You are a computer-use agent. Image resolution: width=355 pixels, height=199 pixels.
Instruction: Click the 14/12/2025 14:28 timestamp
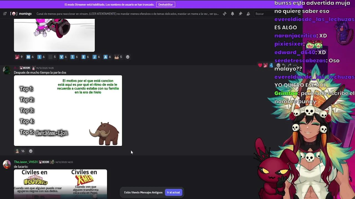click(x=45, y=68)
